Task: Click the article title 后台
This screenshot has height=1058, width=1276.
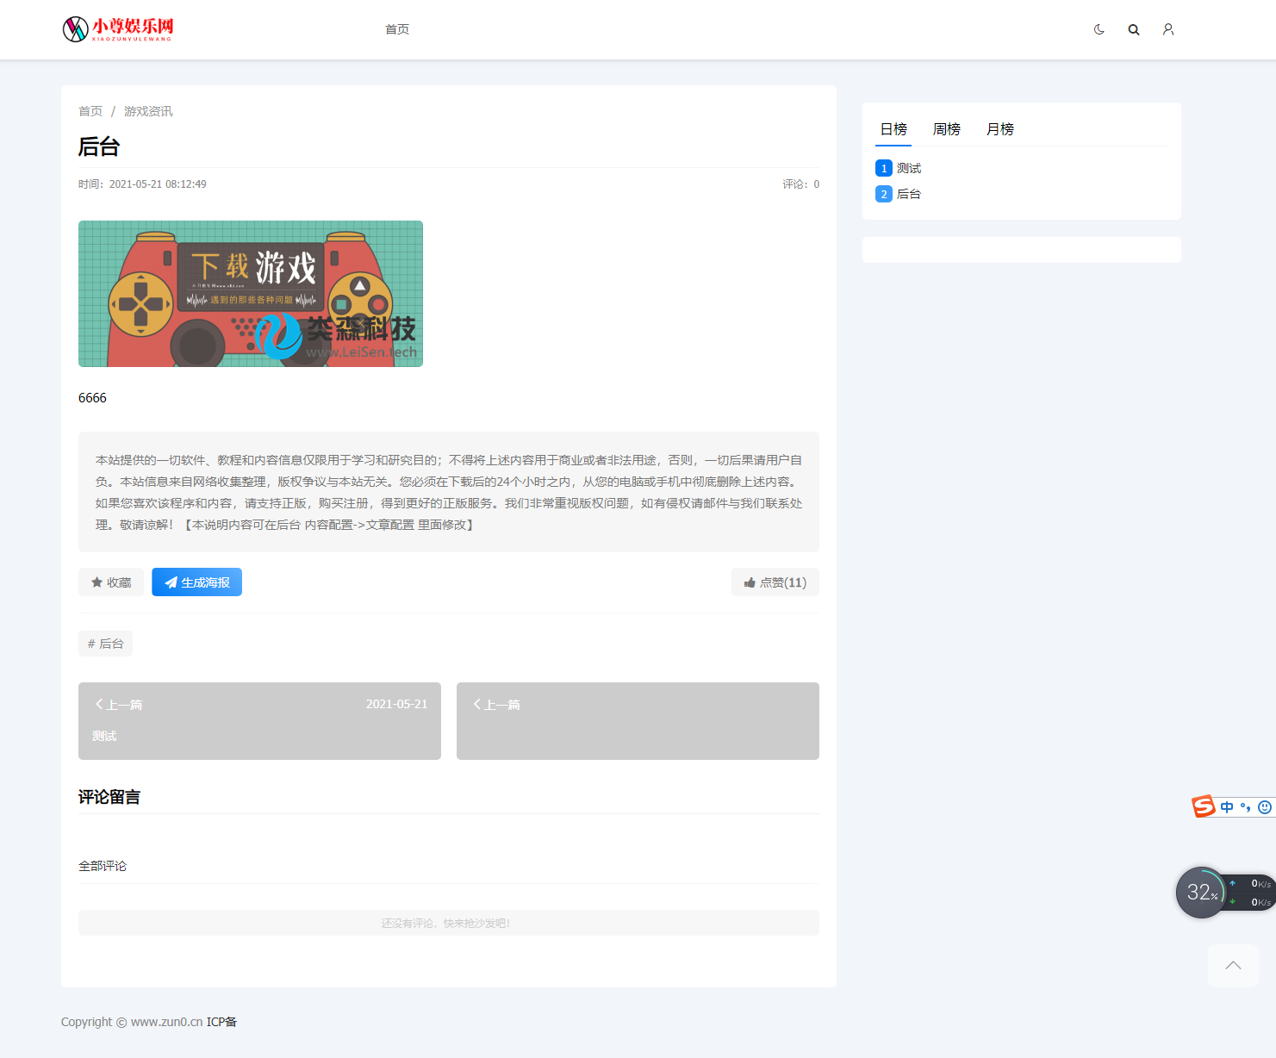Action: pos(99,146)
